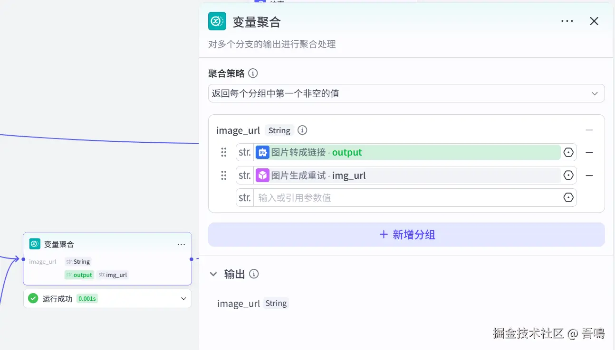615x350 pixels.
Task: Open three-dot menu on 变量聚合 canvas node
Action: [x=181, y=244]
